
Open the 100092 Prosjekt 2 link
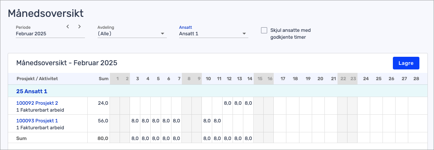coord(37,103)
